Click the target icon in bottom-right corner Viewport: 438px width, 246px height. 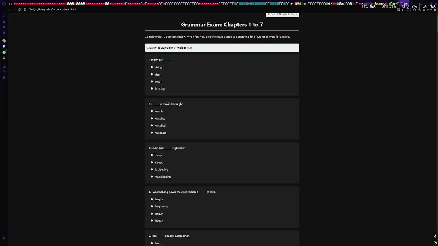435,243
